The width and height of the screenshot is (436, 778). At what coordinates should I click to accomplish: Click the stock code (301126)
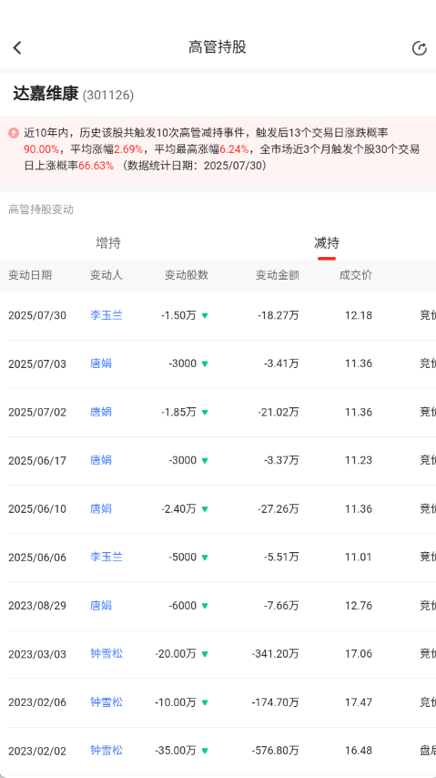click(x=108, y=96)
